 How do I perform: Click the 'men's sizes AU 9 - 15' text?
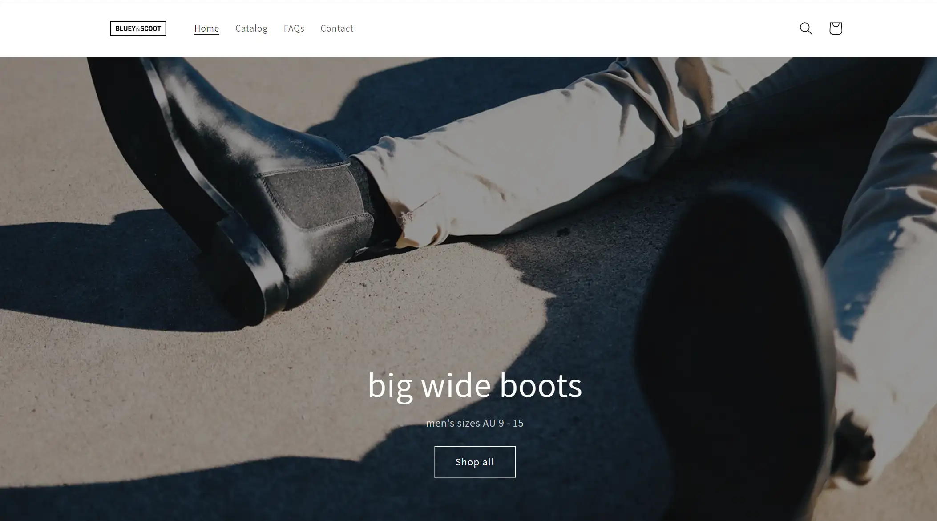coord(475,423)
